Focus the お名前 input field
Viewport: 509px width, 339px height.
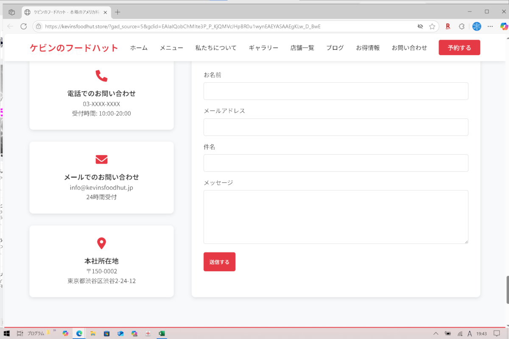336,91
